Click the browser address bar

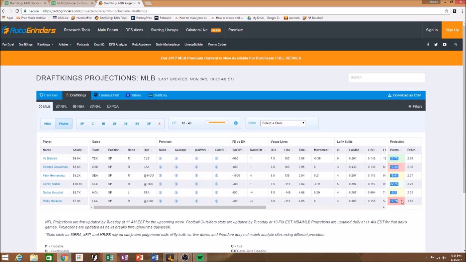233,11
